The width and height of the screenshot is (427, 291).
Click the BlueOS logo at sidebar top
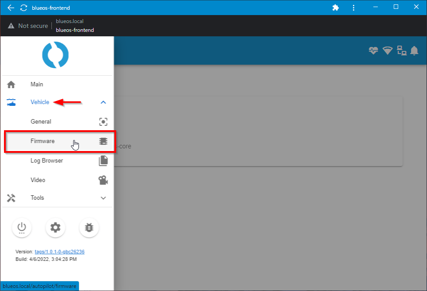[x=55, y=55]
